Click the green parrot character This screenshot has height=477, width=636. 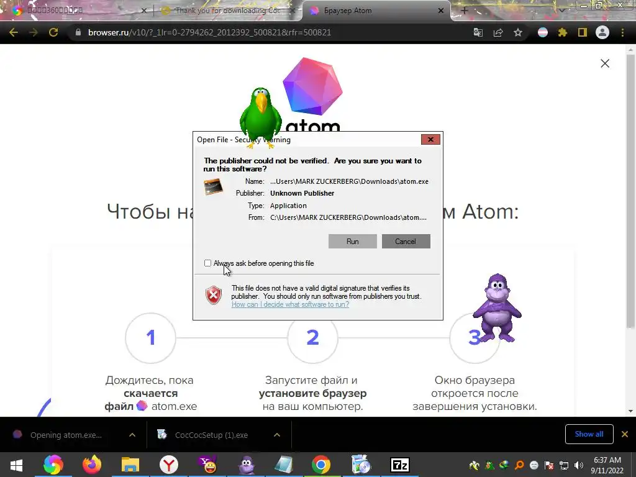coord(260,117)
